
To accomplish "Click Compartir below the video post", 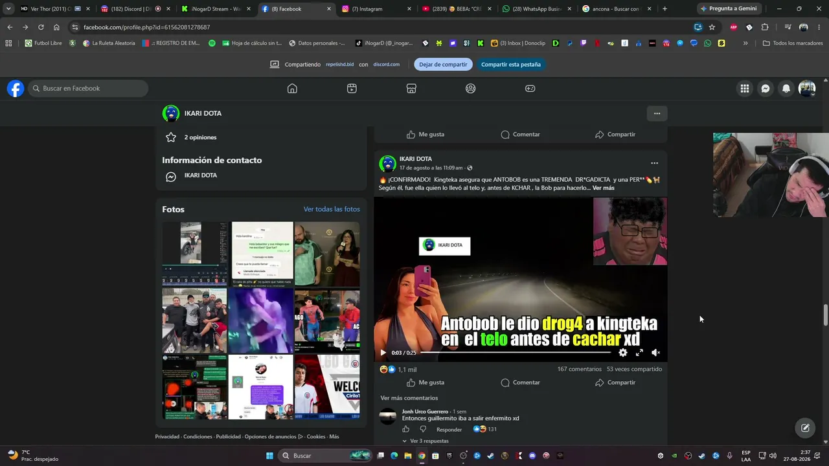I will pyautogui.click(x=615, y=383).
